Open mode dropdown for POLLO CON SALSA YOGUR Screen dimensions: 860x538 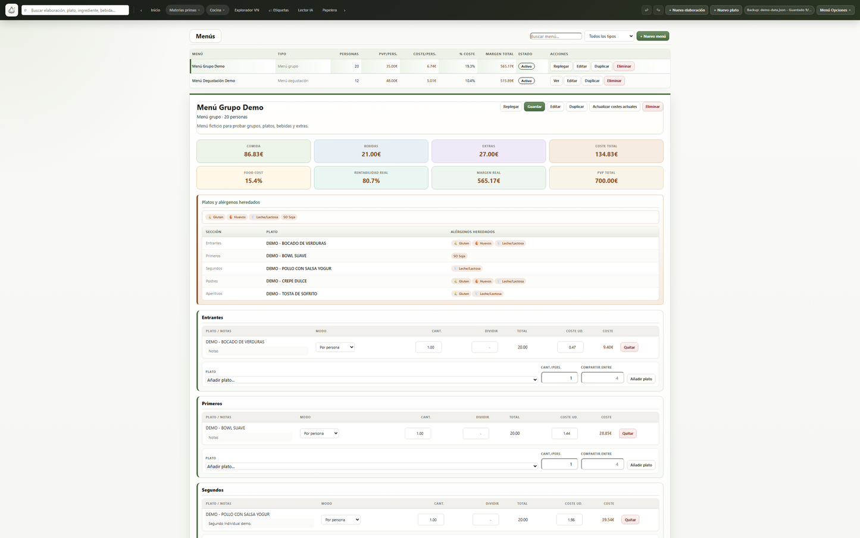point(341,520)
